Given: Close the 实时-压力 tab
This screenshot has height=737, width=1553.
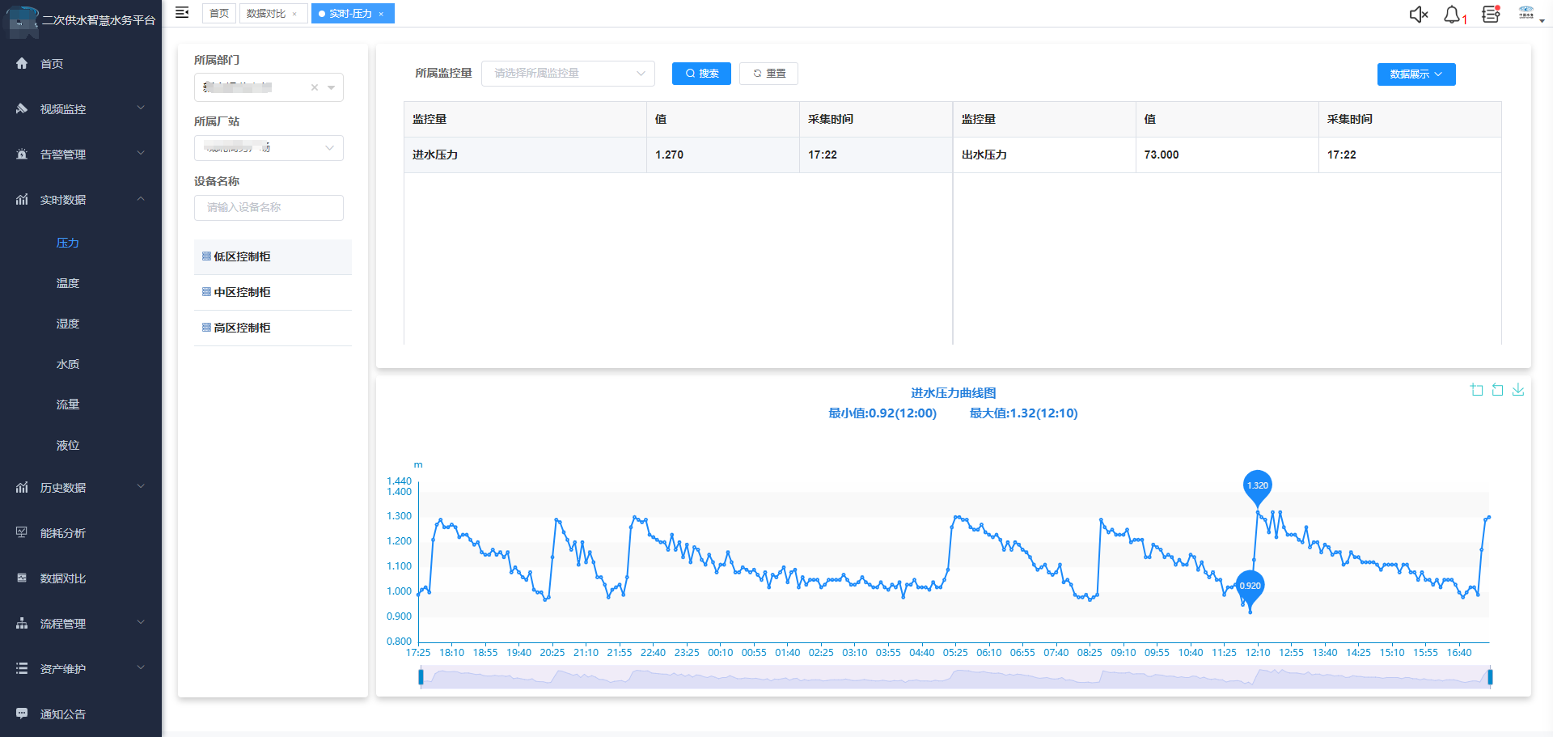Looking at the screenshot, I should click(x=381, y=14).
